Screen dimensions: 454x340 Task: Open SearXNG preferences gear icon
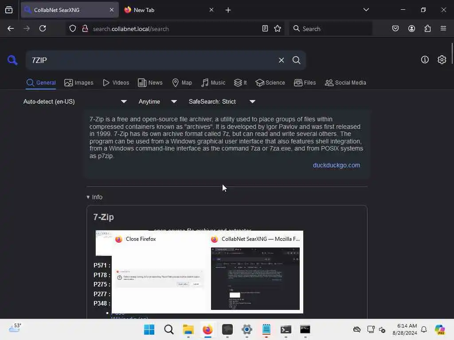tap(442, 60)
